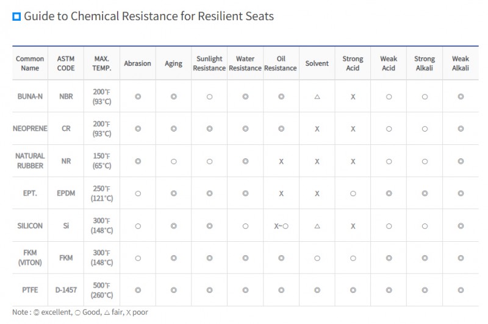The image size is (488, 324).
Task: Click the BUNA-N row label
Action: pyautogui.click(x=30, y=96)
